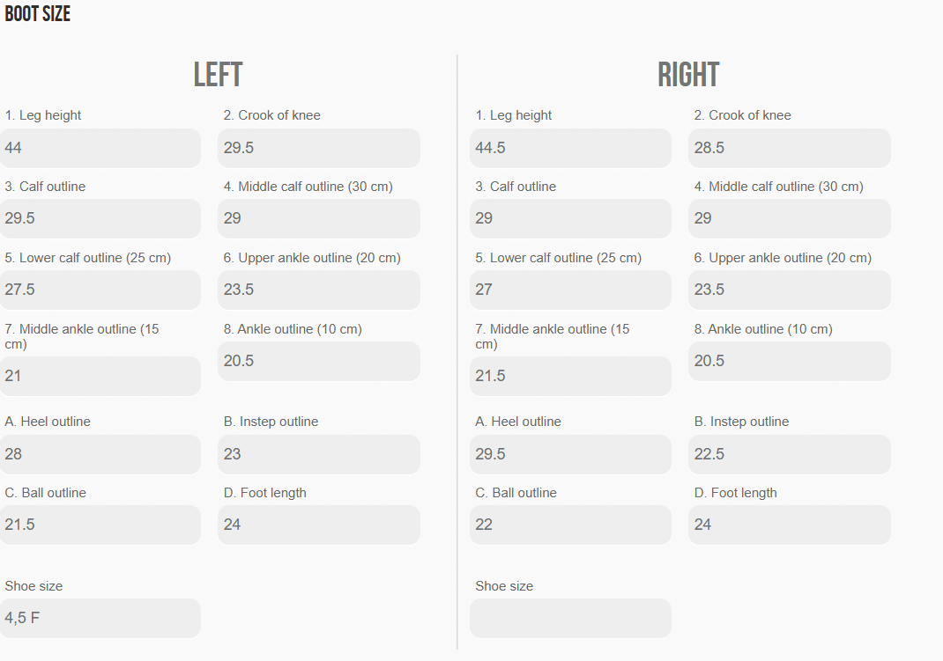
Task: Click the left Shoe size field
Action: (x=100, y=618)
